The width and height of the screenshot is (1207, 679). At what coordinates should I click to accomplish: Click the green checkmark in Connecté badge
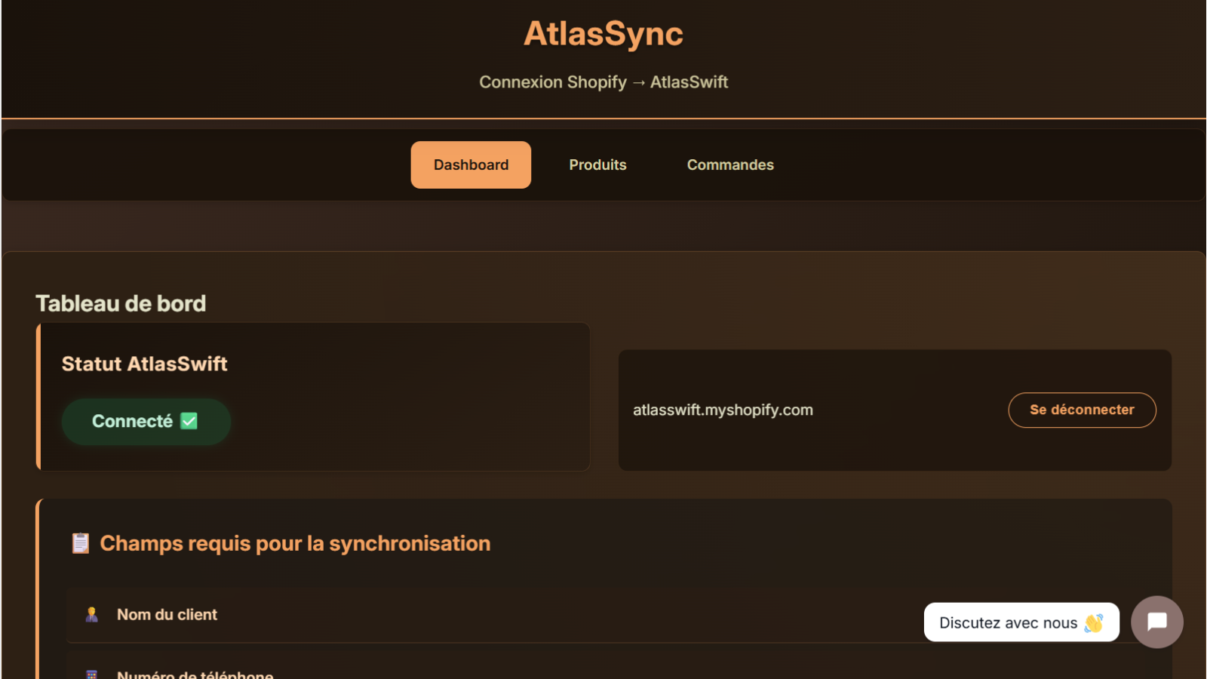pos(189,421)
